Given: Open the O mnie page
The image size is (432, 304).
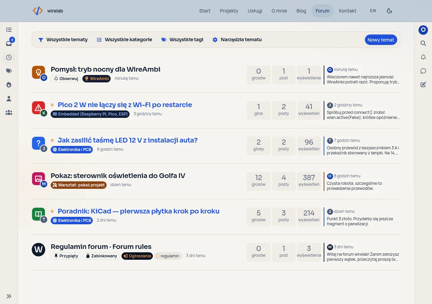Looking at the screenshot, I should click(279, 11).
